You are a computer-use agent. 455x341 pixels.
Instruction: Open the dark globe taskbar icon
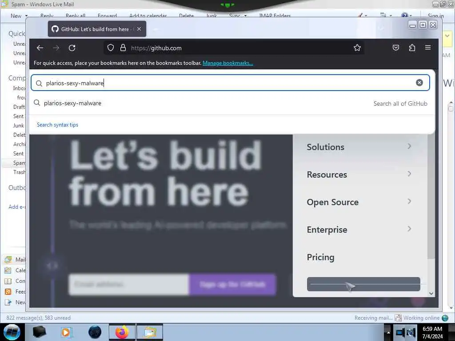[95, 332]
